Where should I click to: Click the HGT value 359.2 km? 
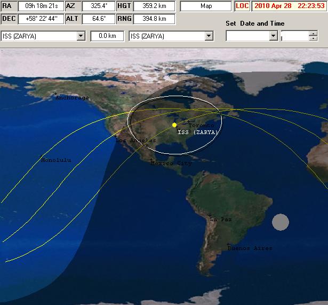(x=154, y=6)
